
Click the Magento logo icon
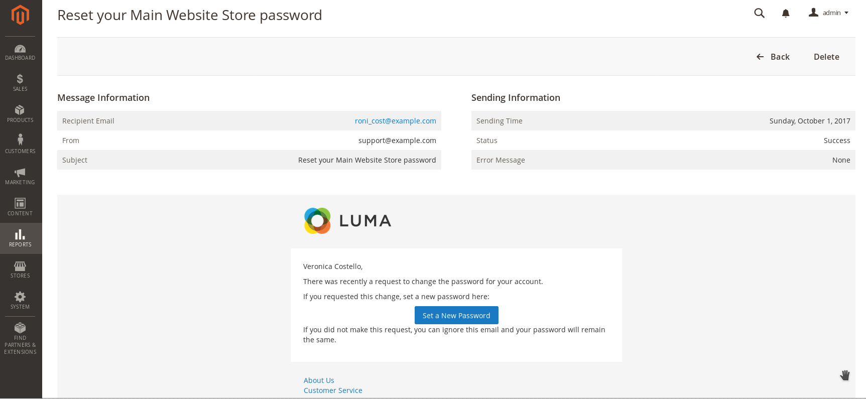[x=20, y=15]
